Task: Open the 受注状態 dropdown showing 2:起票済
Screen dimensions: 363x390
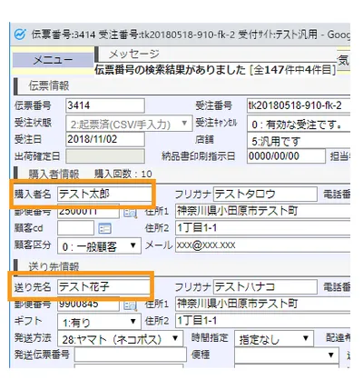Action: tap(129, 124)
